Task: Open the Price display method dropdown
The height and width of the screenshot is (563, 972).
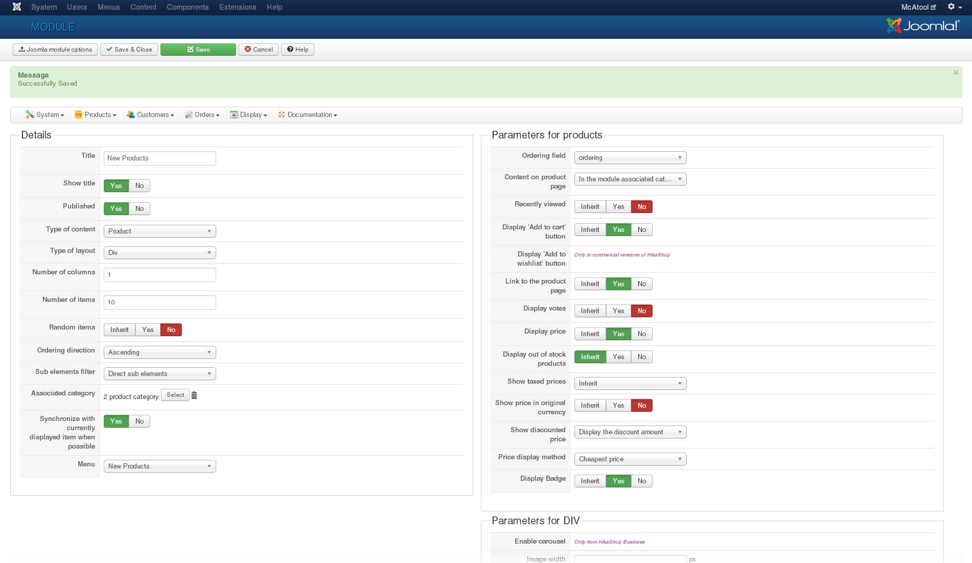Action: point(631,459)
